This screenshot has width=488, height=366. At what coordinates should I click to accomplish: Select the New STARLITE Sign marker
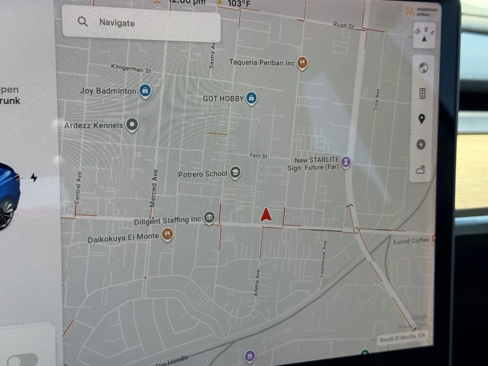click(345, 162)
